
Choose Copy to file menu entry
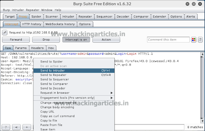point(74,120)
